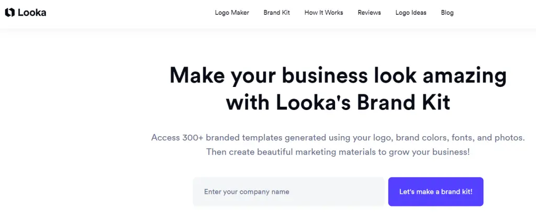The width and height of the screenshot is (536, 220).
Task: Open How It Works in navigation
Action: (323, 13)
